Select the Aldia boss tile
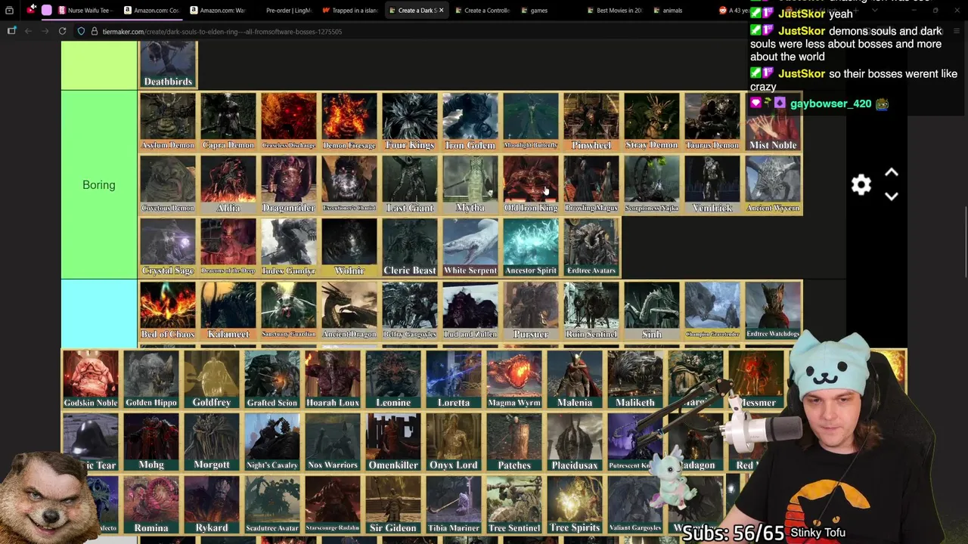The width and height of the screenshot is (968, 544). [228, 184]
